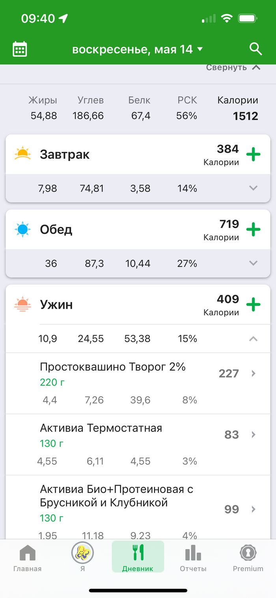Image resolution: width=276 pixels, height=598 pixels.
Task: Open the Я profile tab
Action: 82,558
